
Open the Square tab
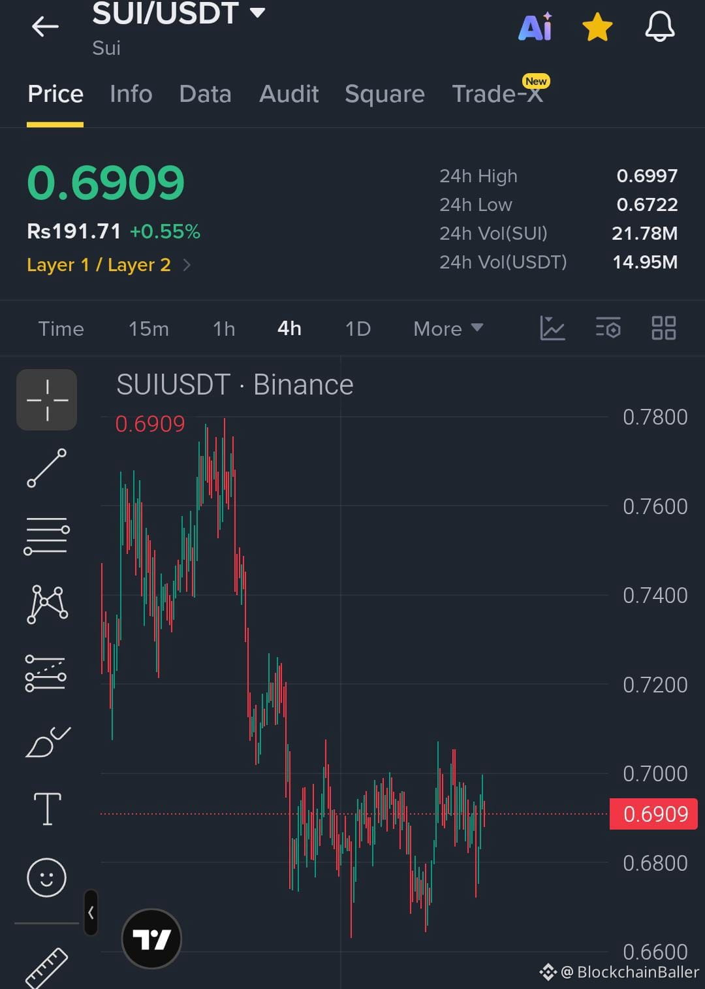pyautogui.click(x=384, y=94)
